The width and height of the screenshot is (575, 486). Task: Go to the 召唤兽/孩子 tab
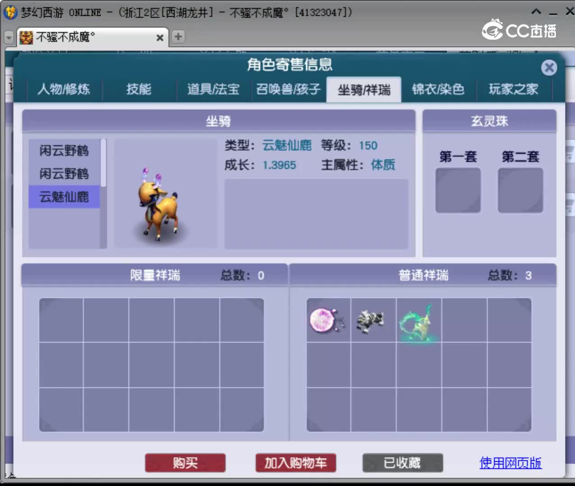click(x=288, y=89)
